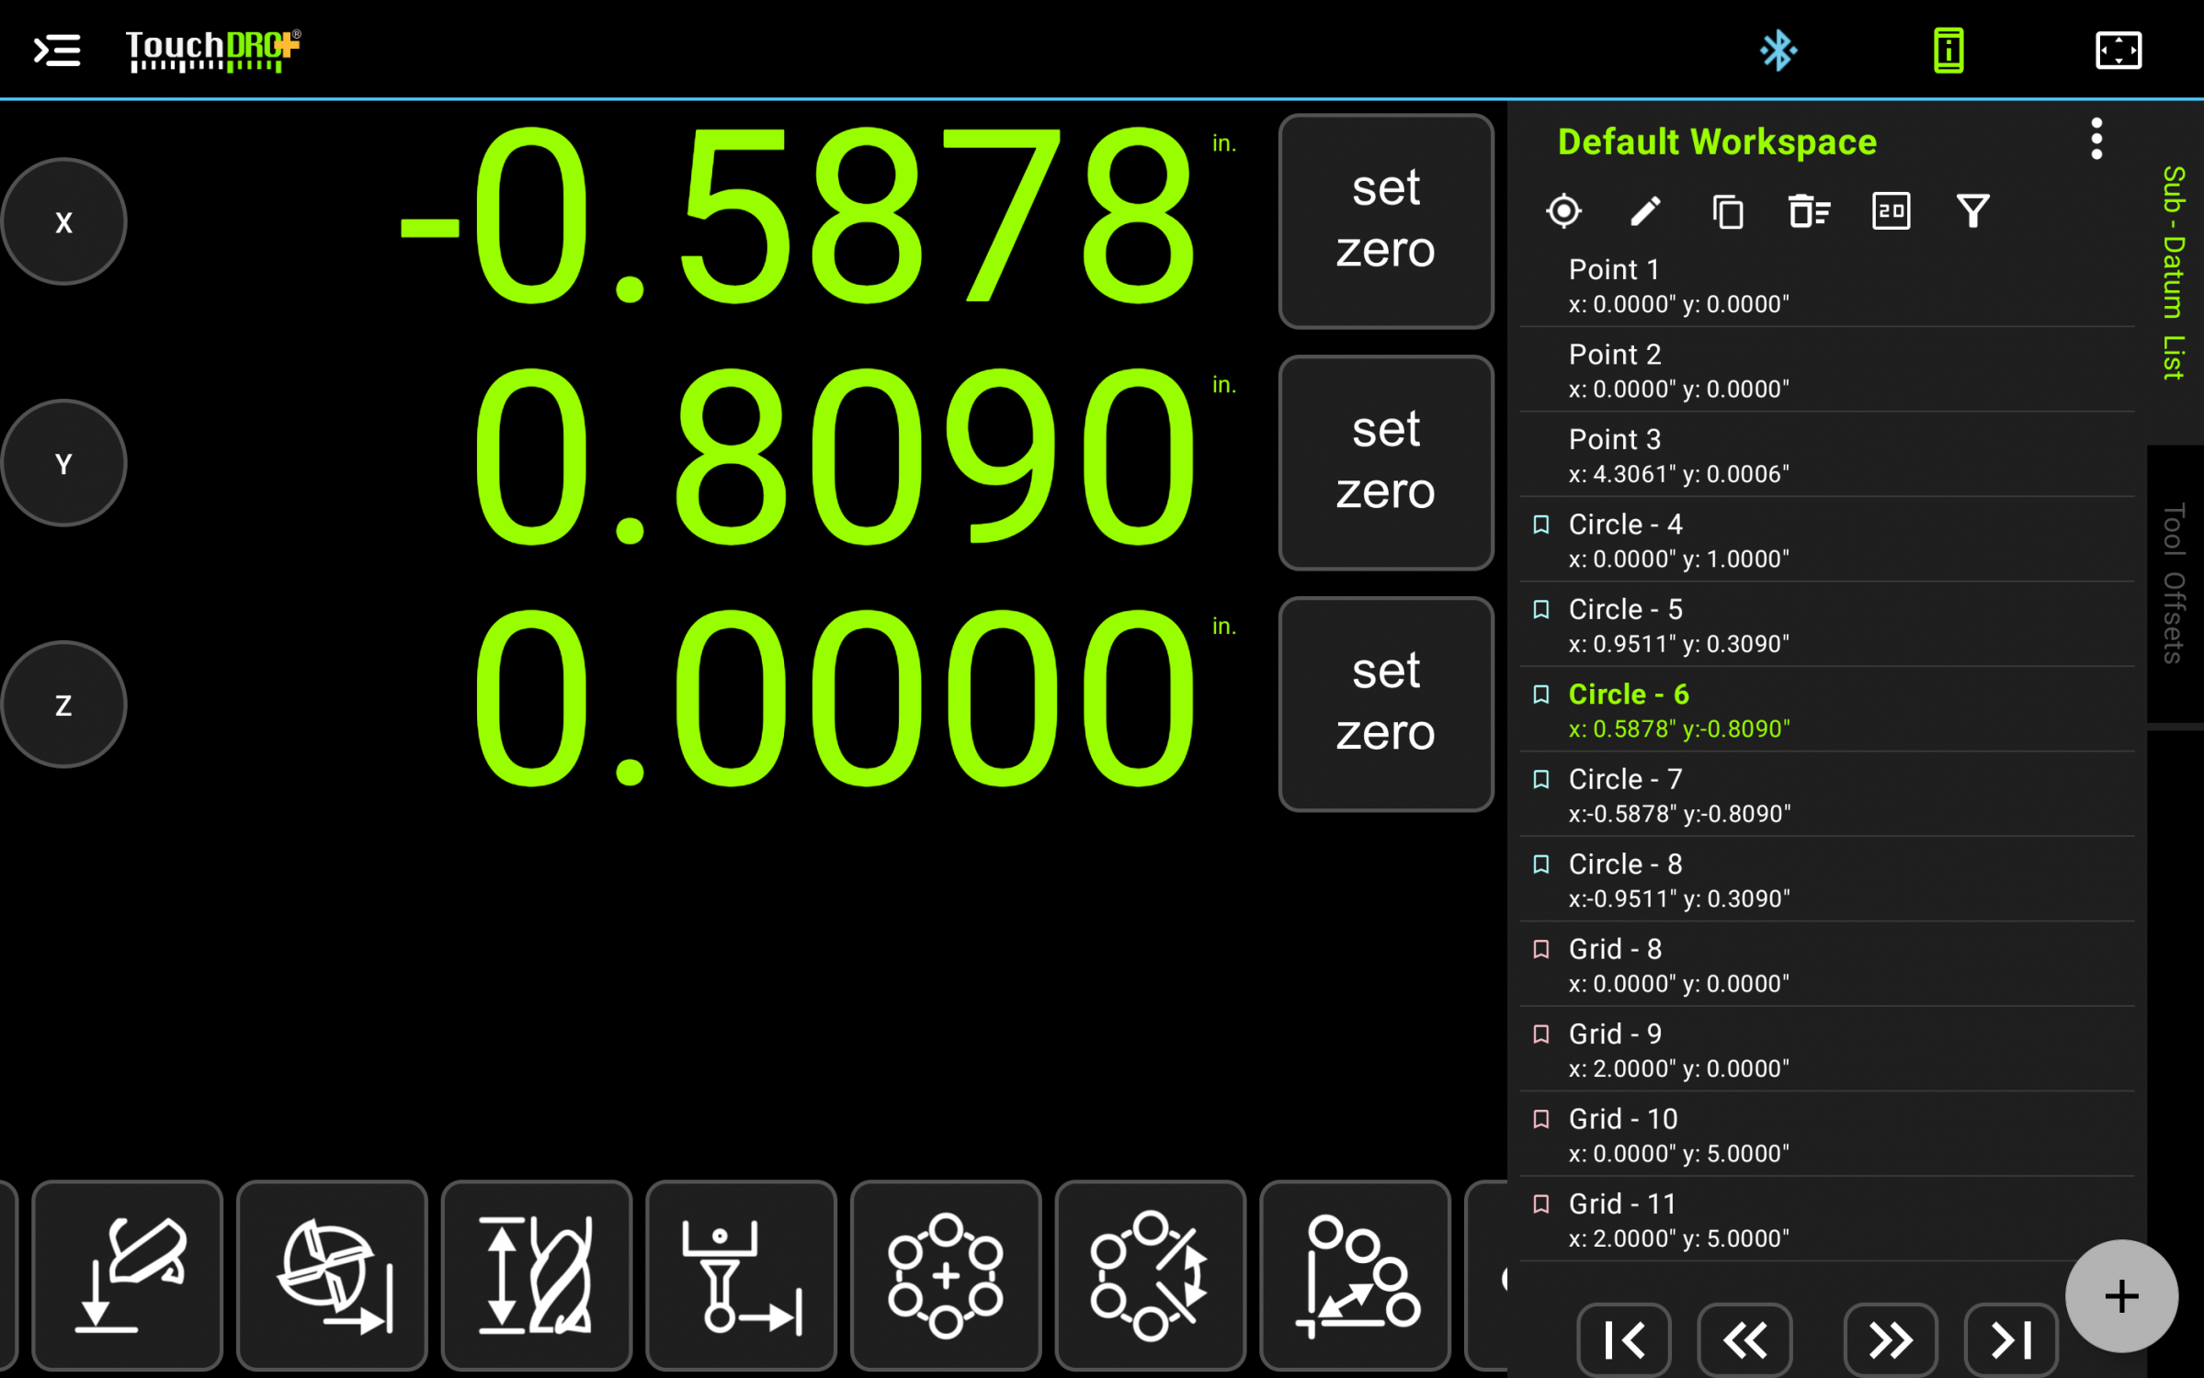
Task: Toggle bookmark icon beside Grid - 9
Action: (1541, 1034)
